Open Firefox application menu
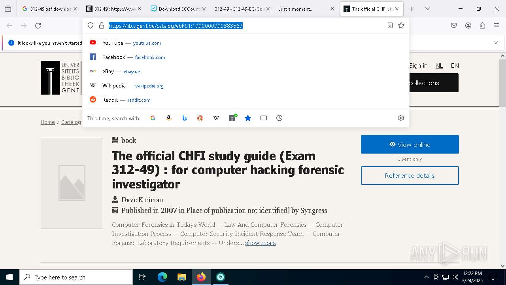The height and width of the screenshot is (285, 506). coord(497,25)
